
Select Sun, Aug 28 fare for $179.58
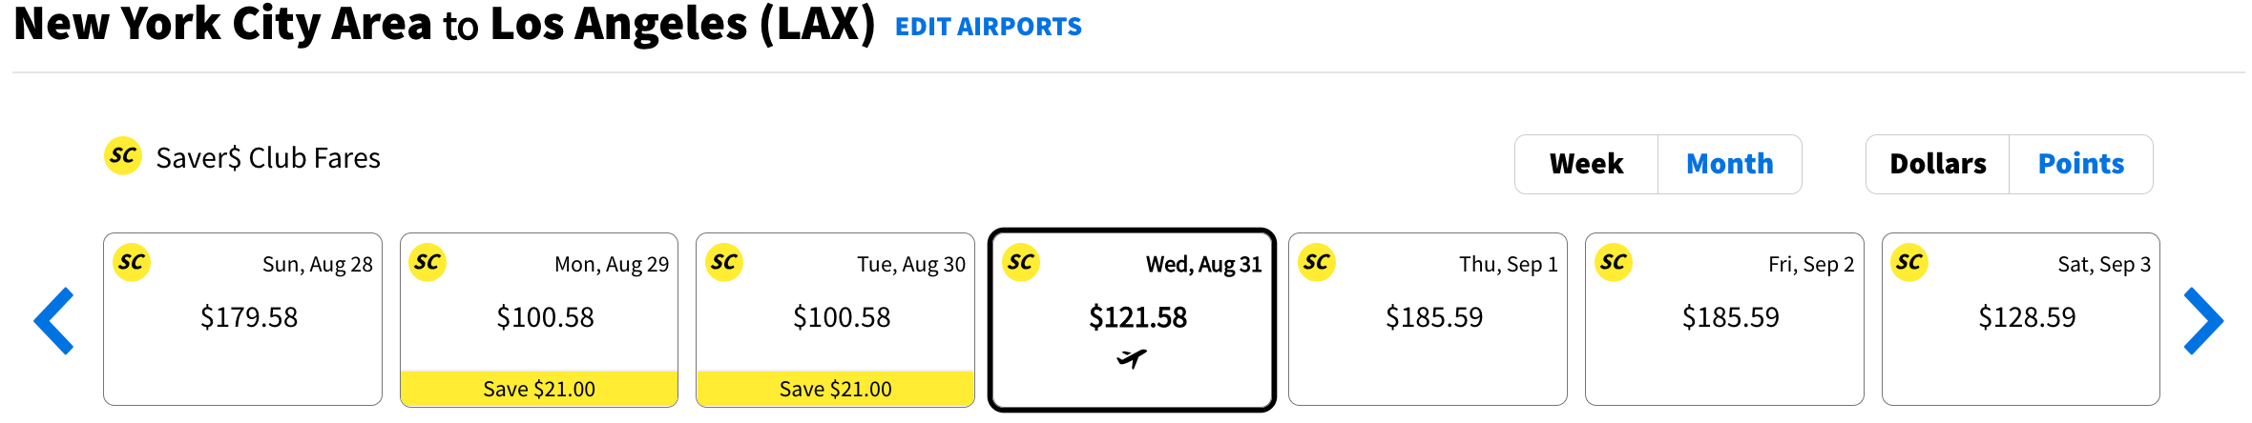[x=242, y=320]
